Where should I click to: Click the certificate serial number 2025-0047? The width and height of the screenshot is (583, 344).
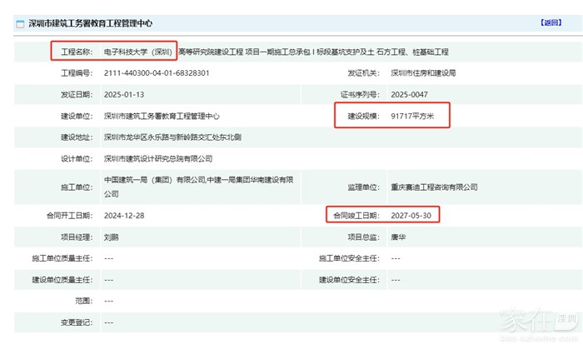point(411,95)
